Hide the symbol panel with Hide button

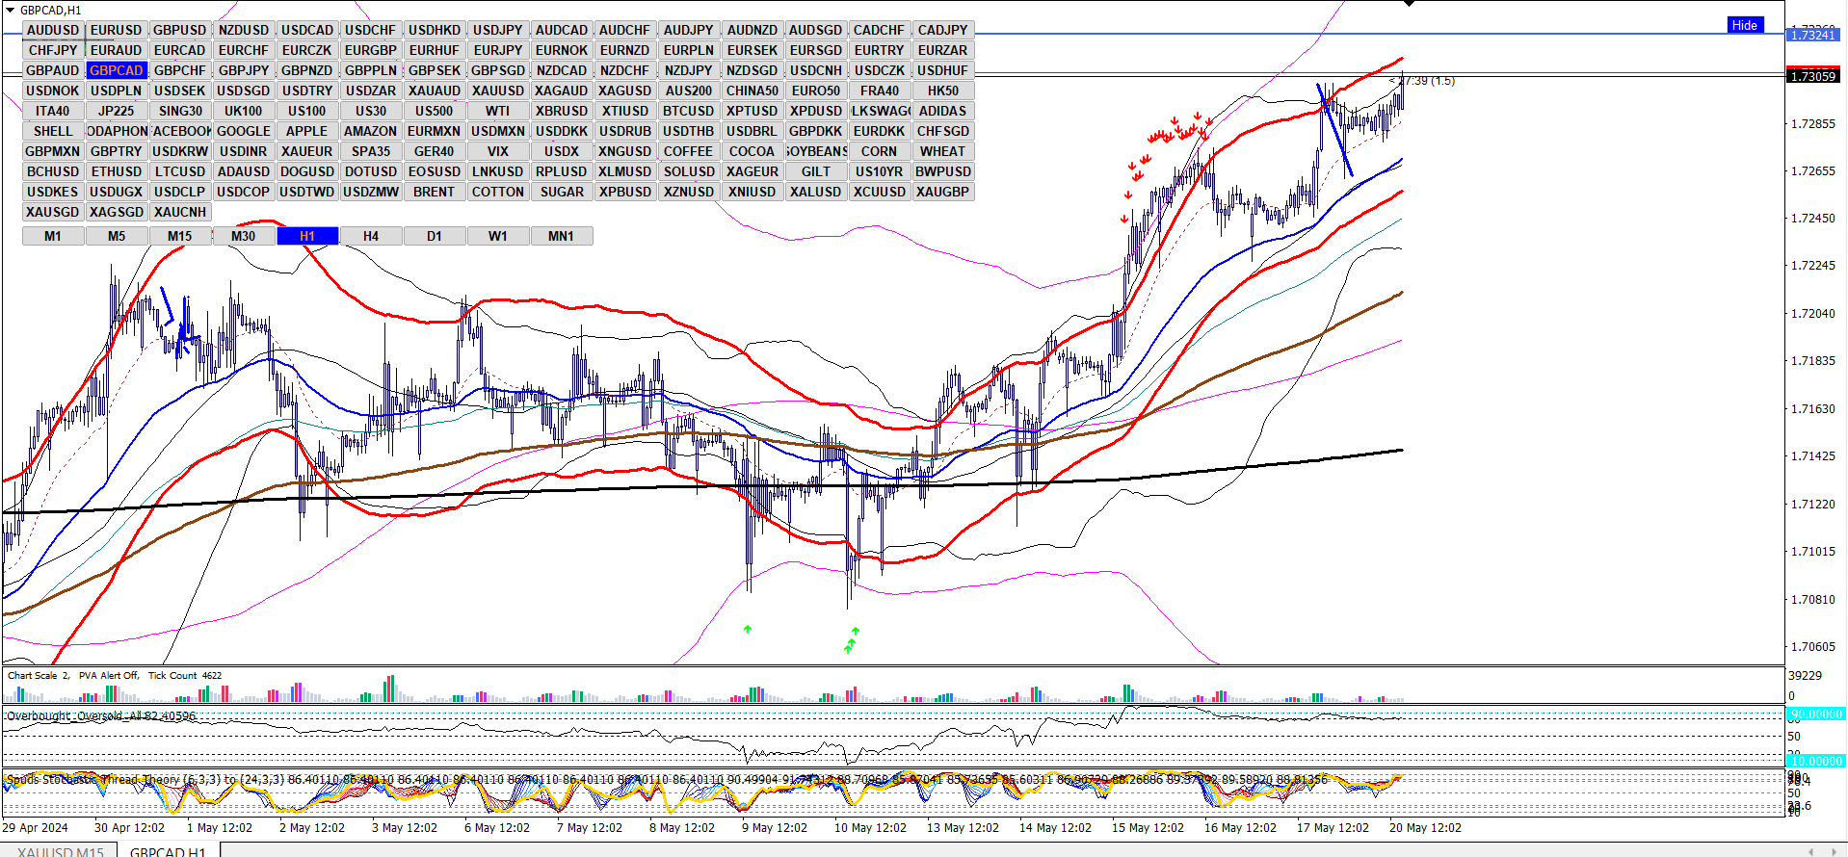click(1745, 25)
